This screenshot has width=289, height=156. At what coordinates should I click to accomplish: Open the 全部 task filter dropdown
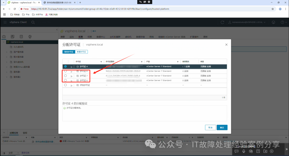(x=14, y=153)
